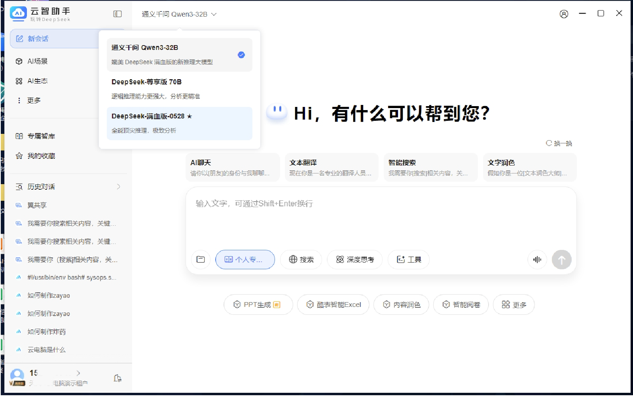Click the logout icon at sidebar bottom

[x=118, y=378]
